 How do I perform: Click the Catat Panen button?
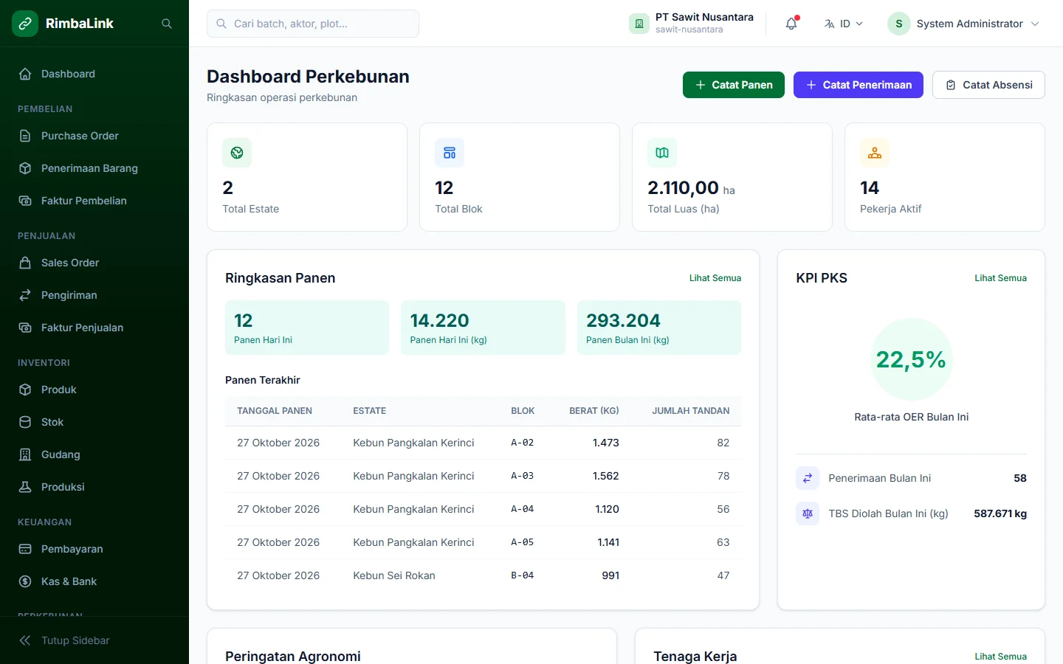click(734, 85)
